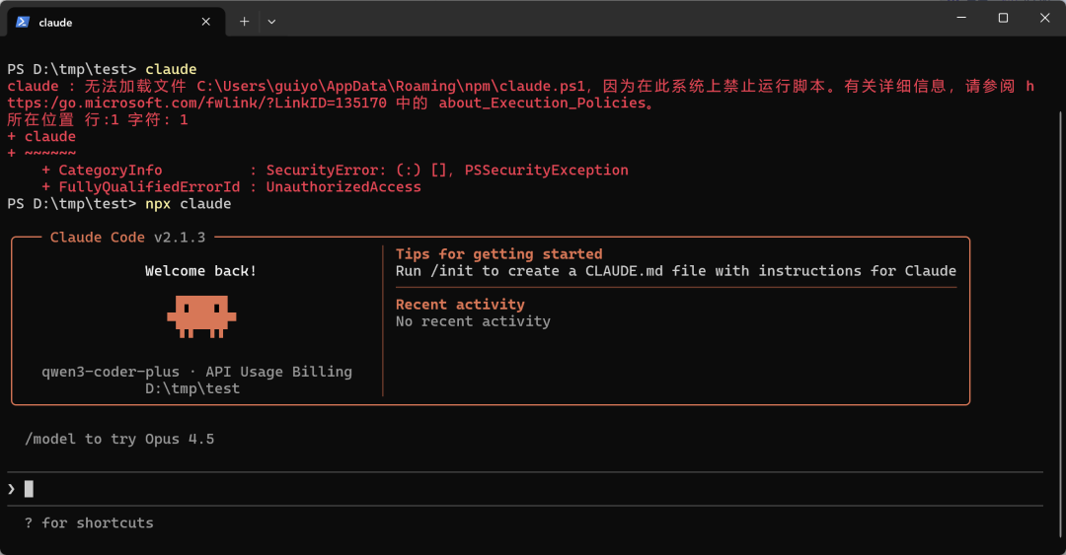Open a new terminal tab with plus
This screenshot has height=555, width=1066.
click(x=244, y=22)
